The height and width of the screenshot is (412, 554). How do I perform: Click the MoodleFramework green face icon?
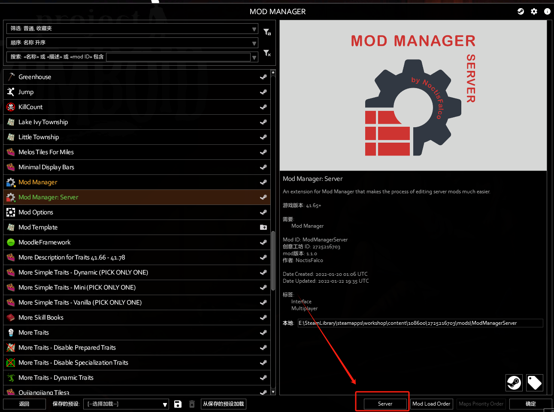pos(11,242)
